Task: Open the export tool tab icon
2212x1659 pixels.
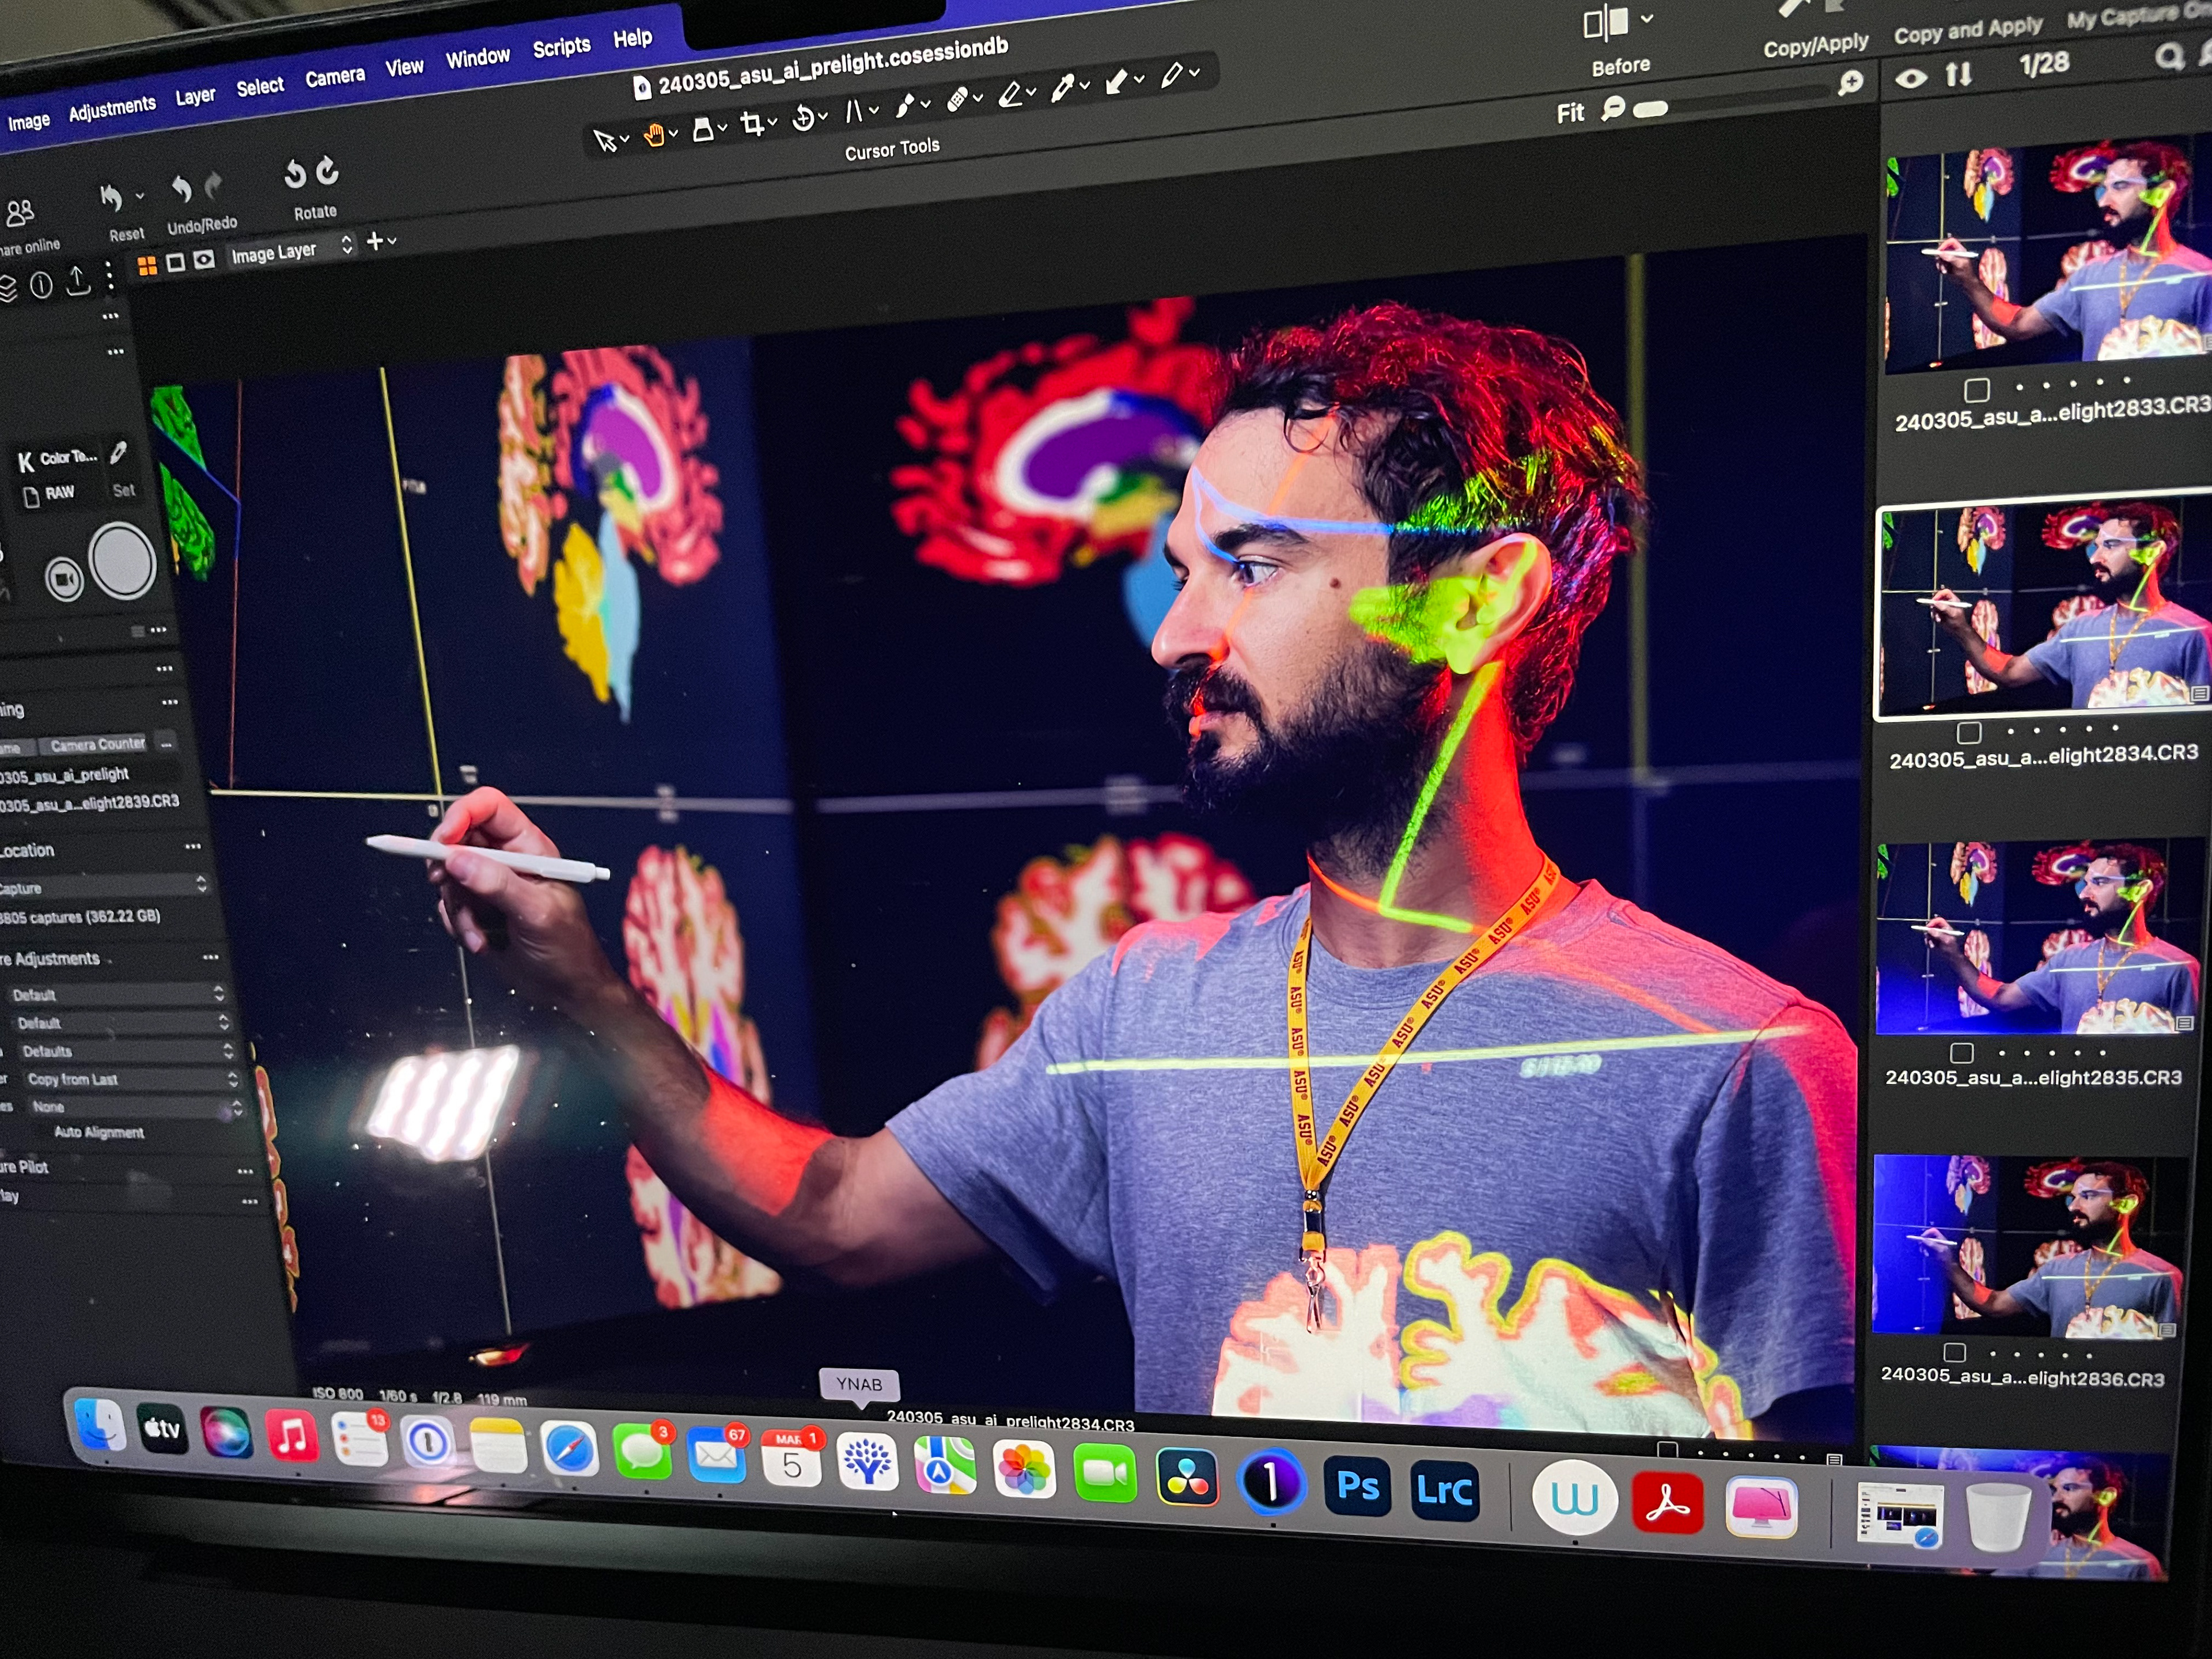Action: pyautogui.click(x=77, y=280)
